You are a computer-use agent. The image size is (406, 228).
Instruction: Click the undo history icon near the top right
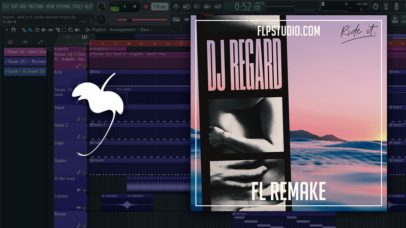(x=376, y=6)
